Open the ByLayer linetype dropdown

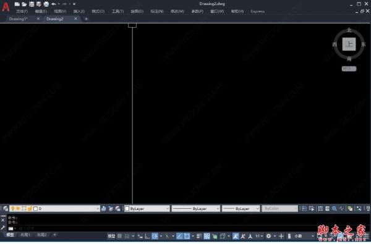(196, 209)
